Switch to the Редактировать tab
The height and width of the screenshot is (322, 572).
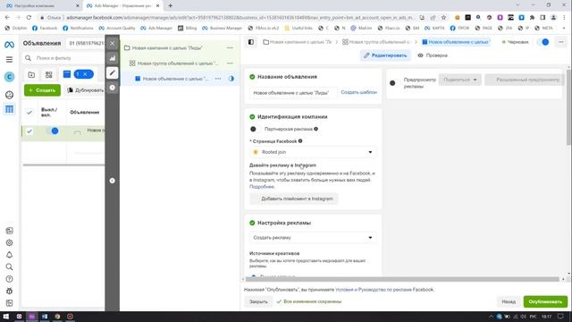(x=385, y=55)
